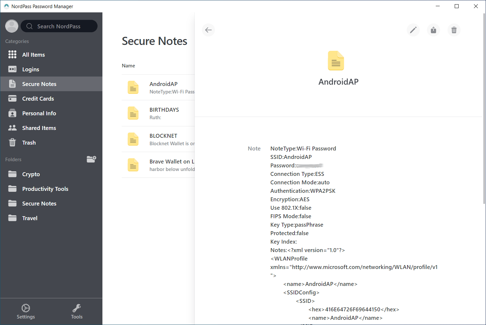Click the All Items grid icon
The height and width of the screenshot is (325, 486).
(12, 54)
